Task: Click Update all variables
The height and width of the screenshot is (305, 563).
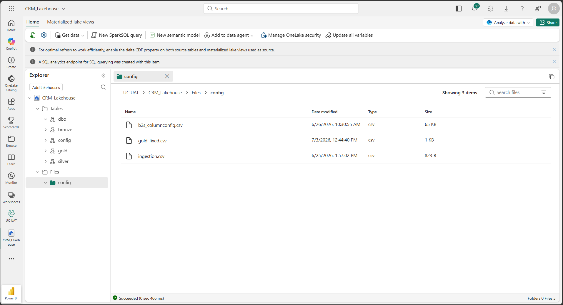Action: [x=349, y=35]
